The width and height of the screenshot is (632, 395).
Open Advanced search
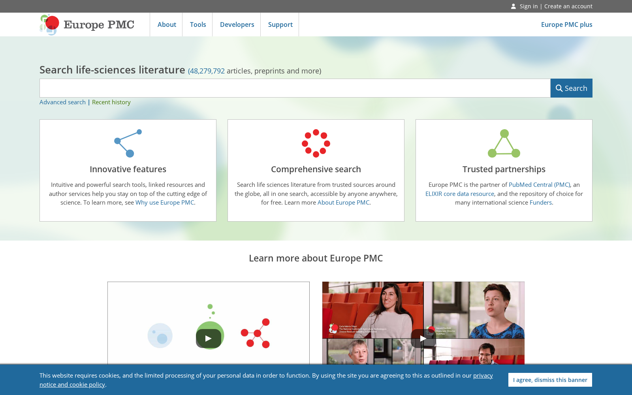pos(62,102)
